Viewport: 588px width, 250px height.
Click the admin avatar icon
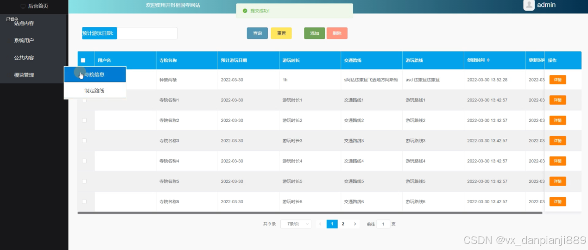pyautogui.click(x=529, y=5)
